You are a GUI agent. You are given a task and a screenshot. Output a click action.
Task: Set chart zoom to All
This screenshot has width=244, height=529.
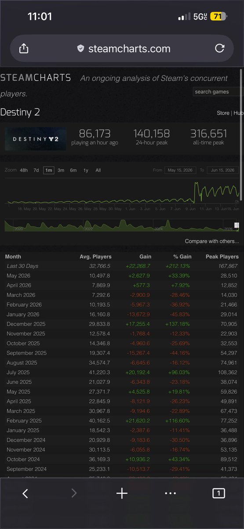click(98, 170)
